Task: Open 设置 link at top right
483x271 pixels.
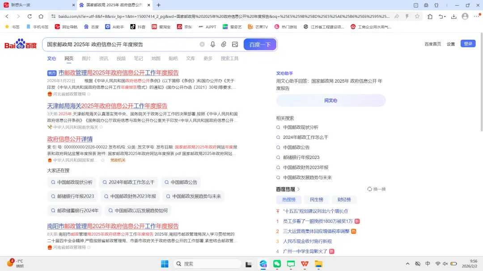Action: click(x=451, y=44)
